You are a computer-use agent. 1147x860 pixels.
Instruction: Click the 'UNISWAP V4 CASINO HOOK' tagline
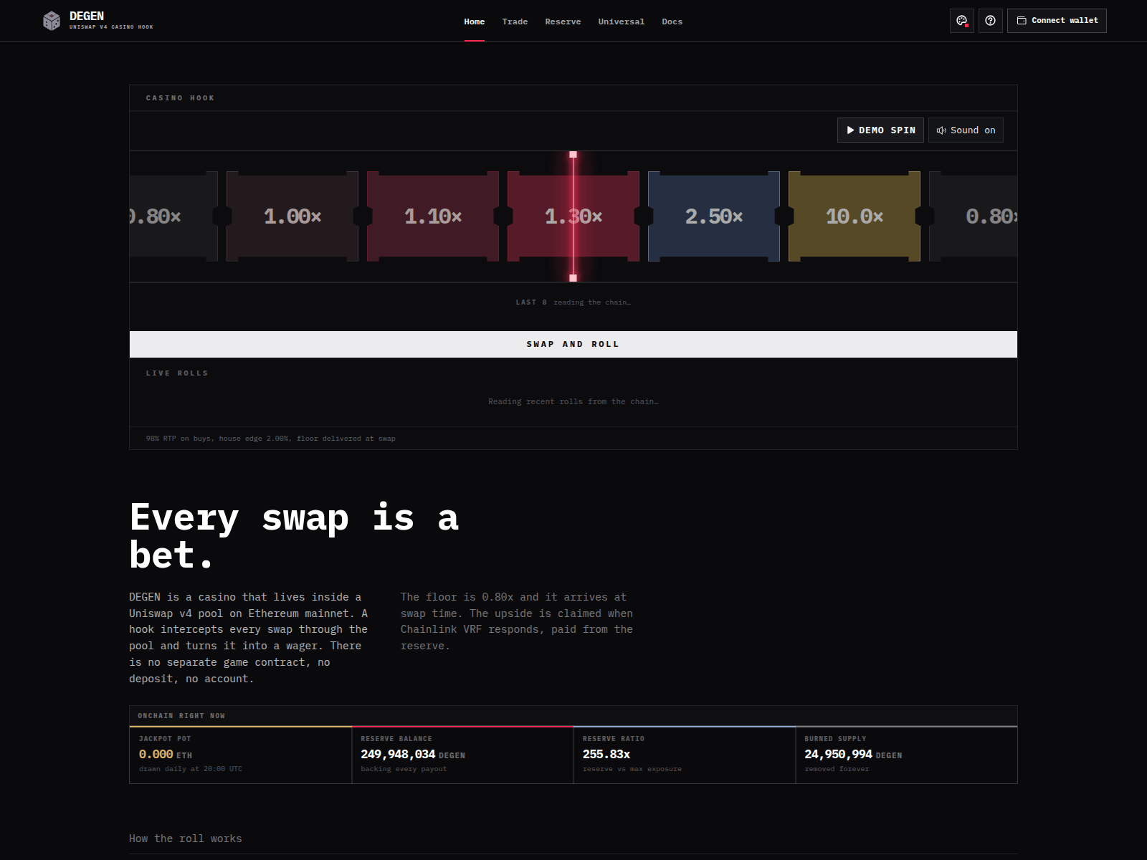[111, 27]
